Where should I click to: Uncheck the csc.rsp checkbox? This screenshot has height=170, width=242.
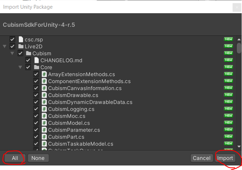pyautogui.click(x=12, y=39)
